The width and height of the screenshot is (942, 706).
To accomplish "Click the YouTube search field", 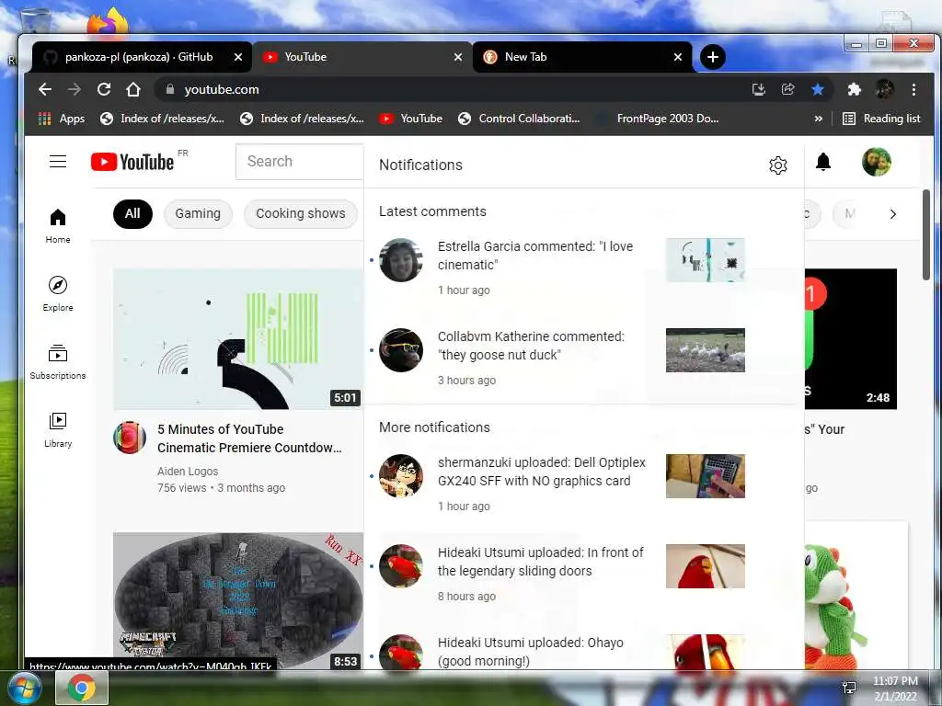I will [x=299, y=162].
